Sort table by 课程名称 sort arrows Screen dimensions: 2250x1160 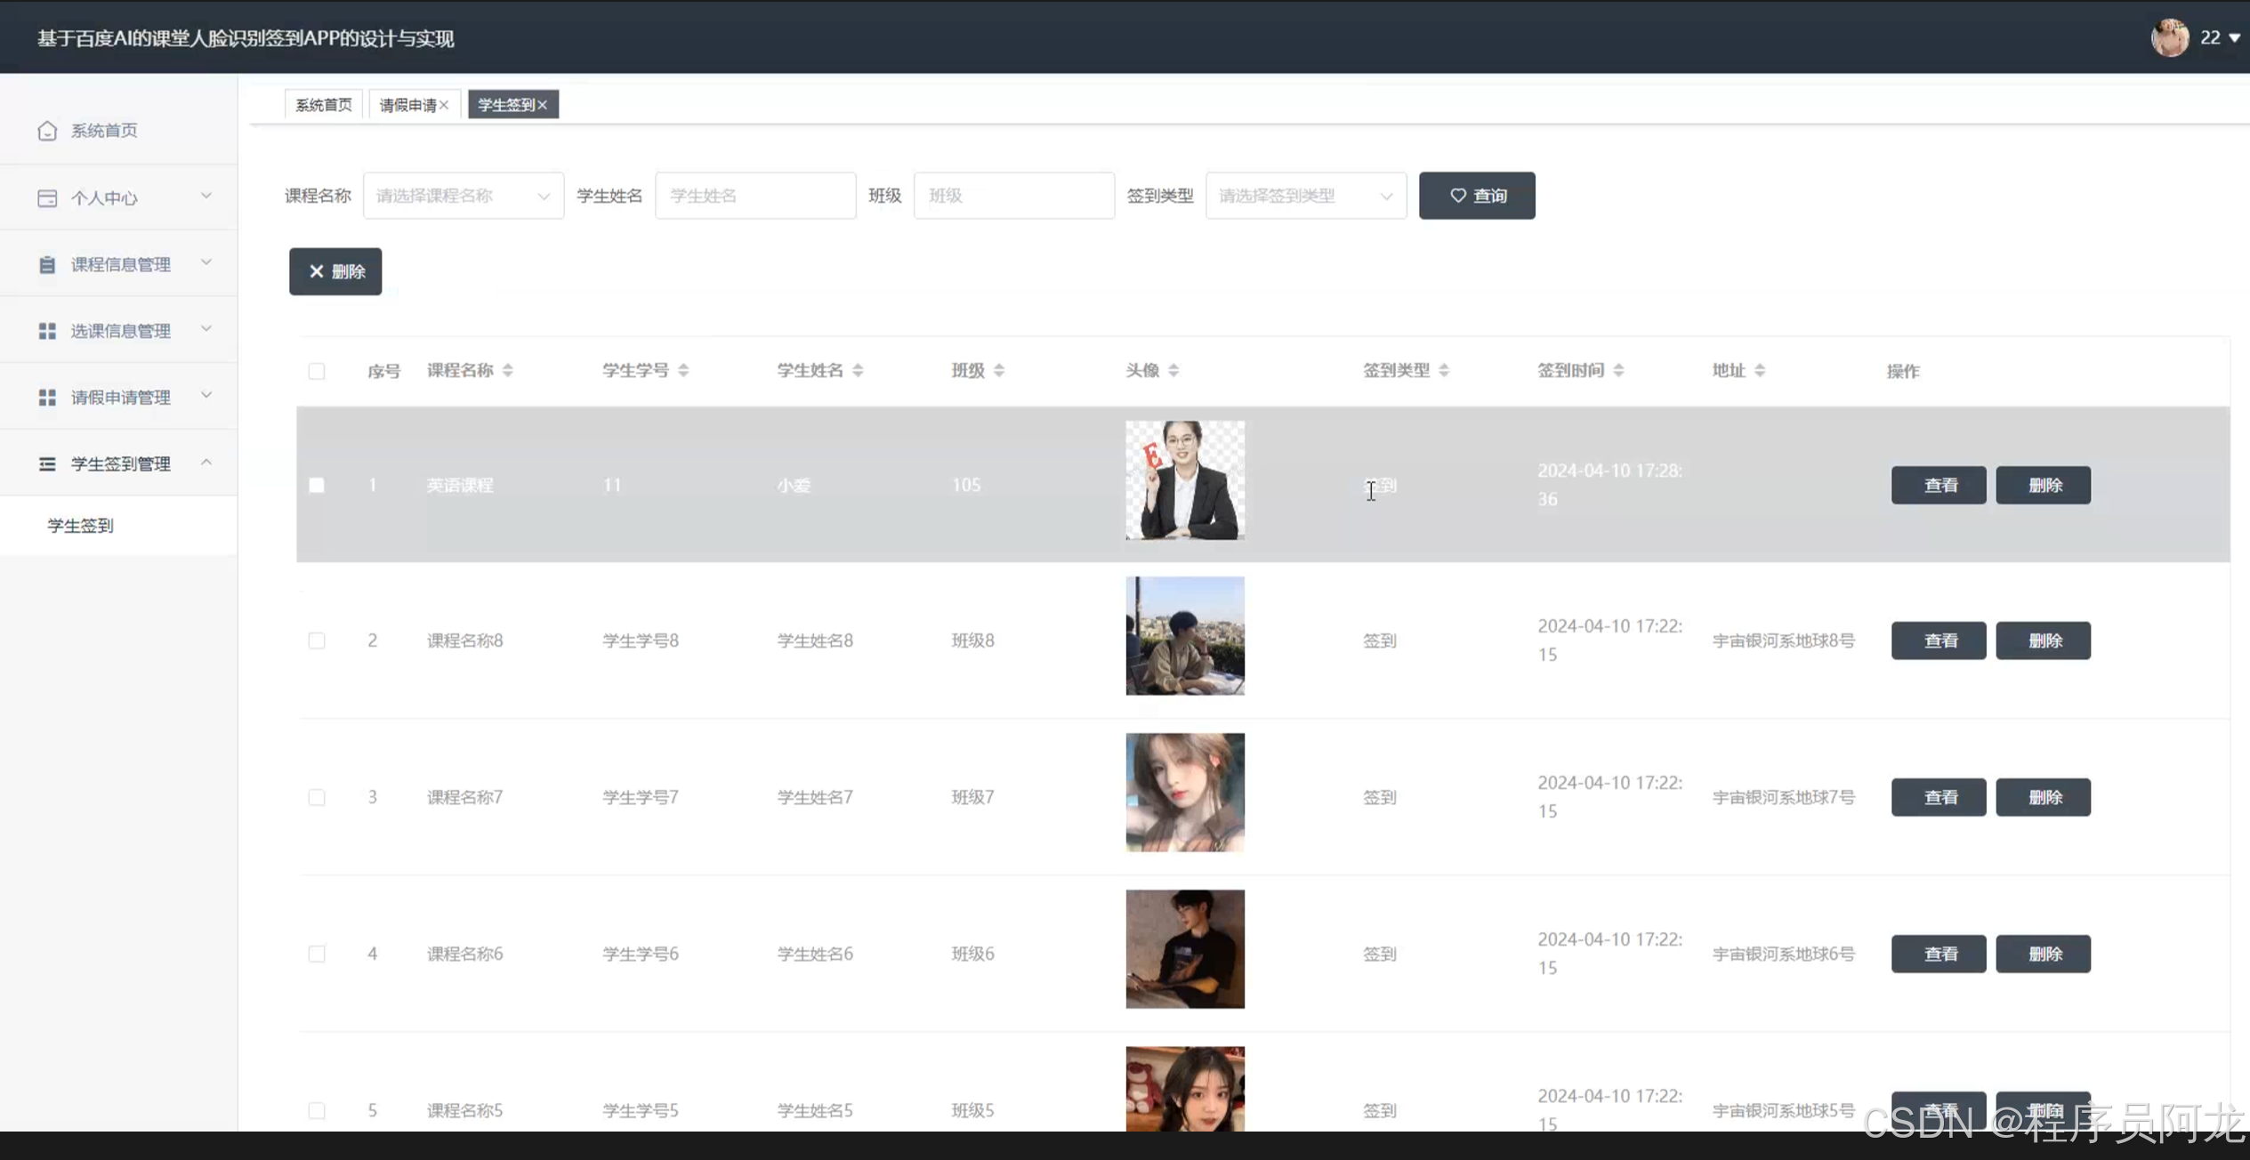[x=507, y=370]
